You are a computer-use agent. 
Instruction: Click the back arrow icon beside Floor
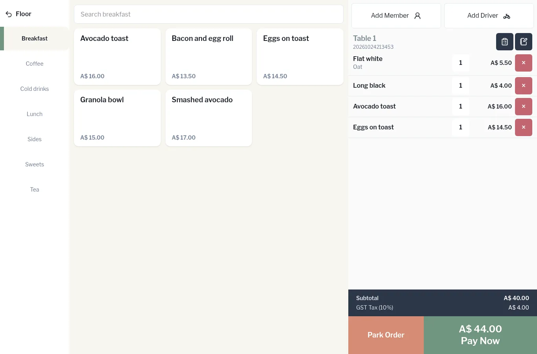(x=9, y=14)
